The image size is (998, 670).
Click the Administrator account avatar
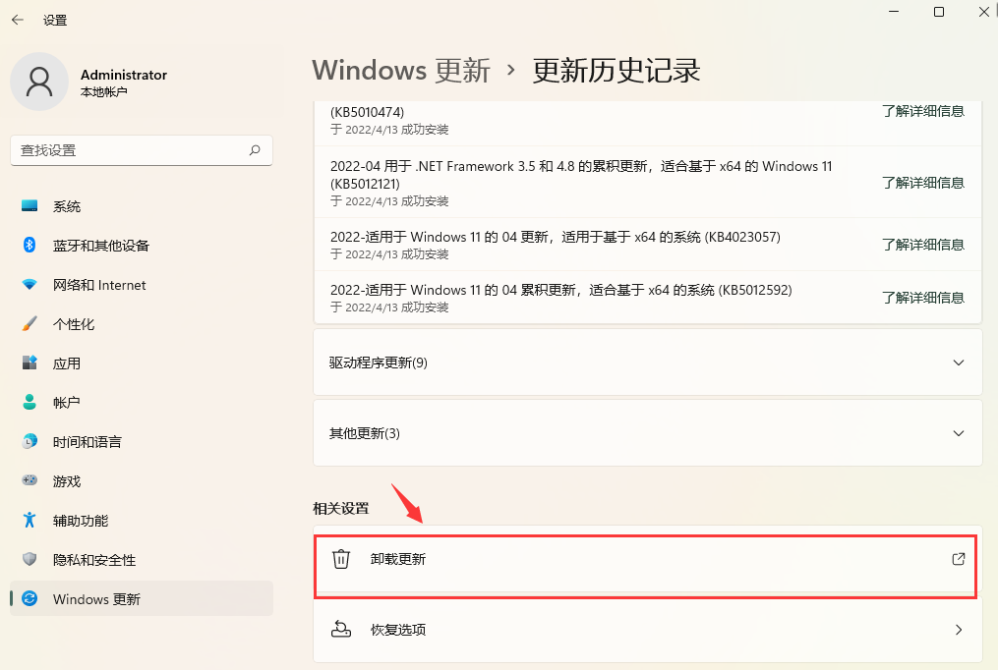pos(39,82)
